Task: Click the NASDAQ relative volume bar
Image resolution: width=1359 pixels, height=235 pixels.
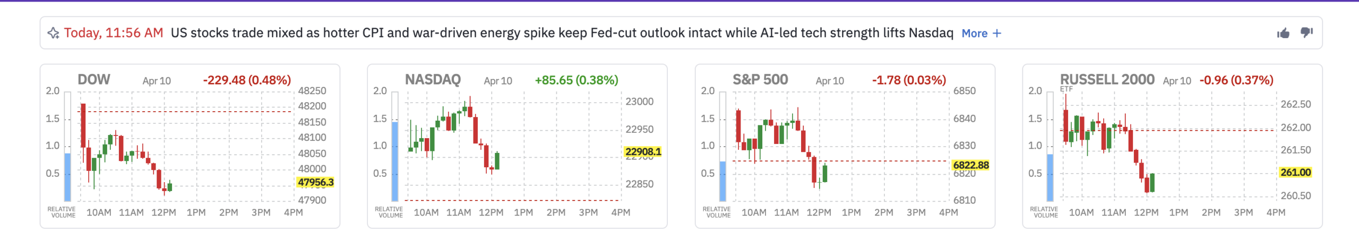Action: (x=395, y=161)
